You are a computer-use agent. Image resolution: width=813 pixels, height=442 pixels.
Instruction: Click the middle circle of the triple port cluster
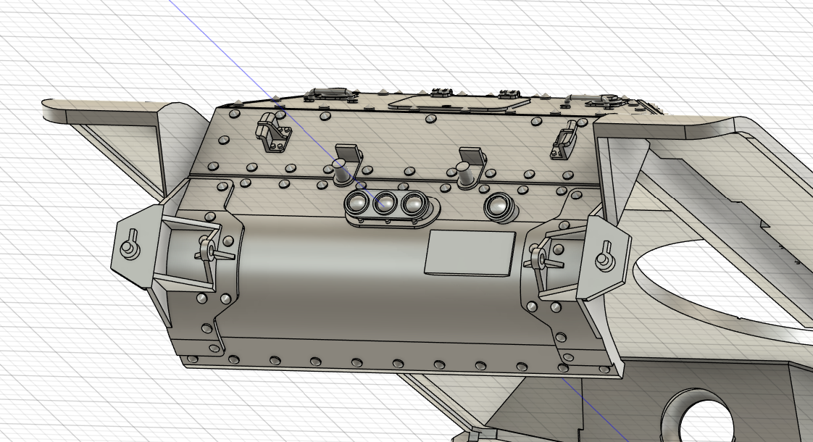385,204
